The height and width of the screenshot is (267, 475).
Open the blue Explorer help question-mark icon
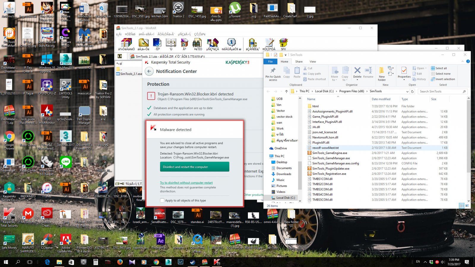pos(468,61)
